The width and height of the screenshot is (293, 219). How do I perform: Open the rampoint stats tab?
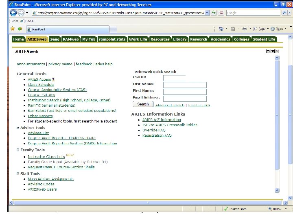pos(112,39)
